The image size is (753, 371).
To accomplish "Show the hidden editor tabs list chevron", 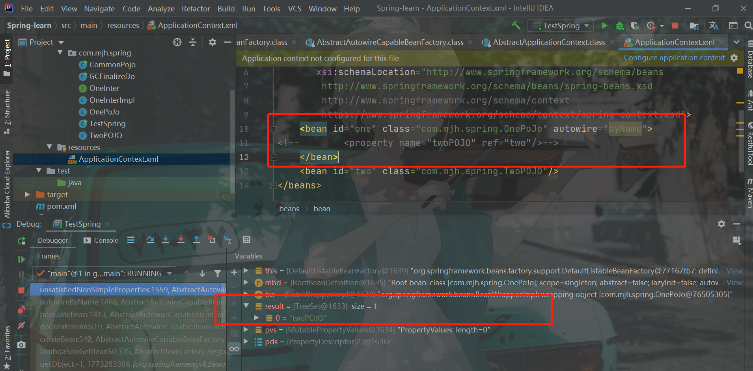I will pyautogui.click(x=736, y=42).
